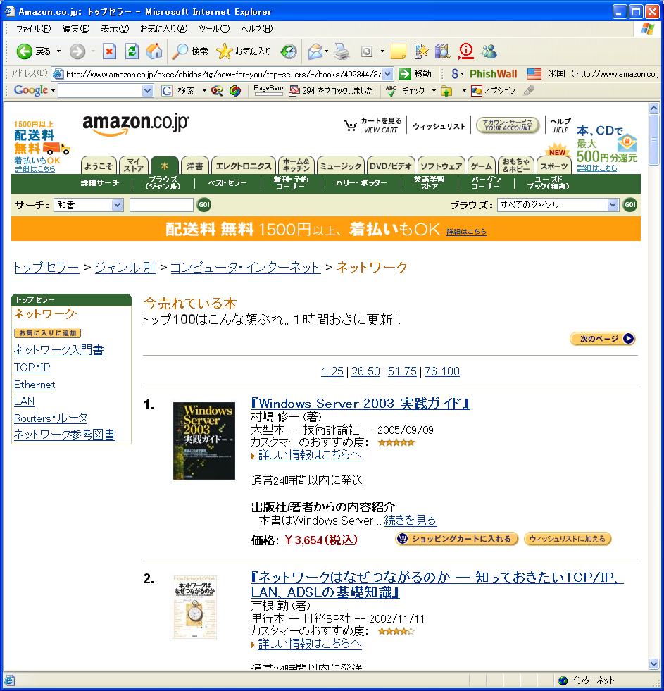Click the highlighter pen icon in Google toolbar
This screenshot has width=664, height=691.
click(x=528, y=91)
